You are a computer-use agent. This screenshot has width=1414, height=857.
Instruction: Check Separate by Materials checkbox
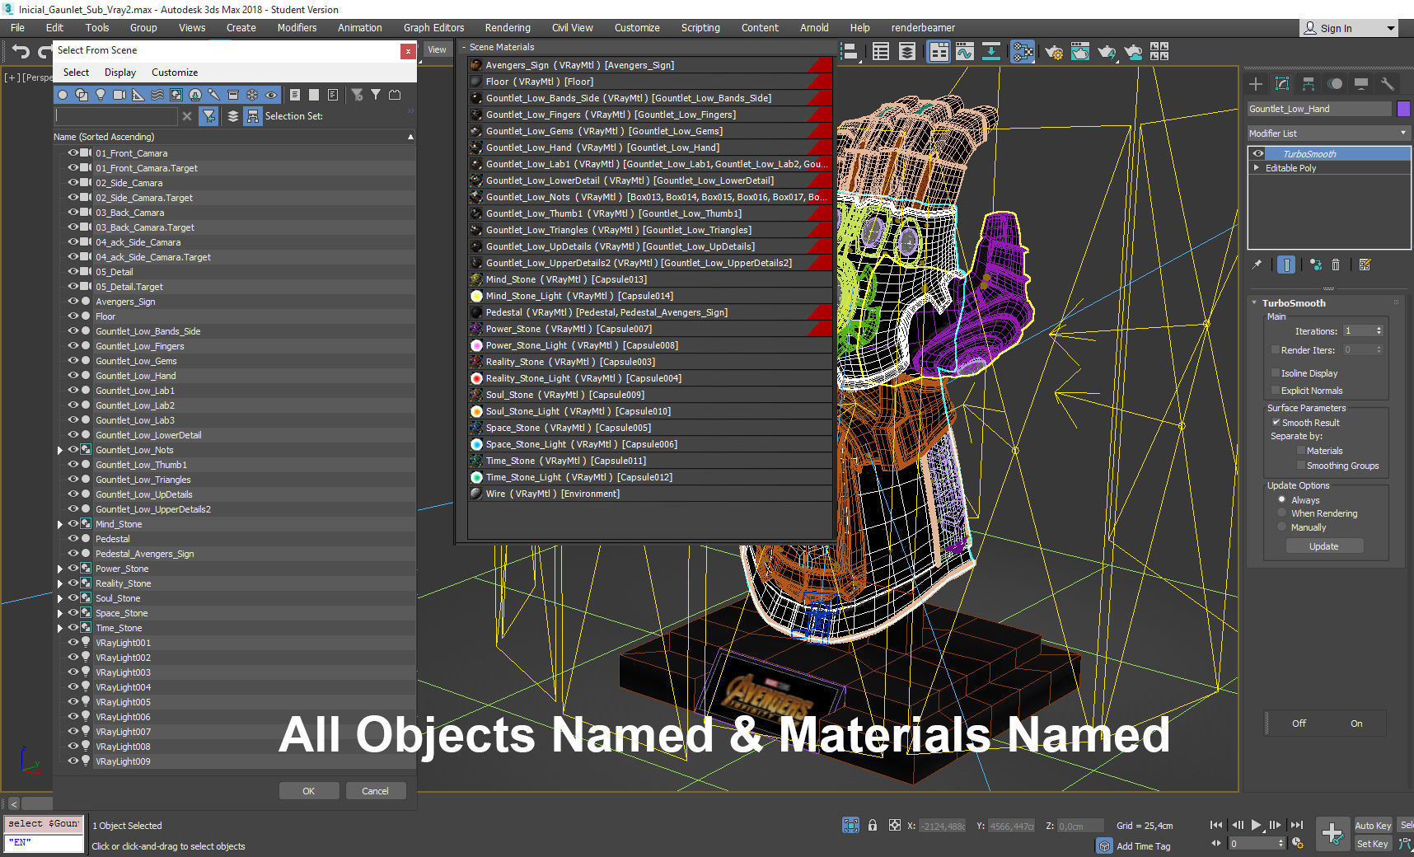pyautogui.click(x=1300, y=450)
